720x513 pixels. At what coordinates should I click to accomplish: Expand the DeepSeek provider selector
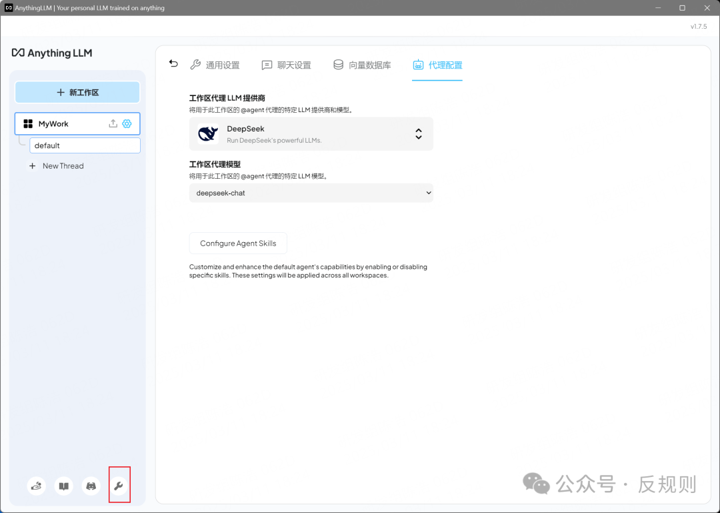311,134
